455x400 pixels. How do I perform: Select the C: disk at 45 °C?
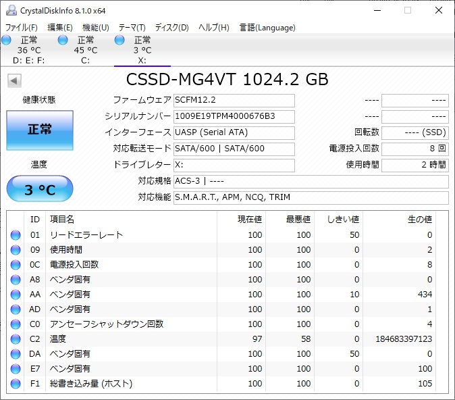(x=85, y=50)
